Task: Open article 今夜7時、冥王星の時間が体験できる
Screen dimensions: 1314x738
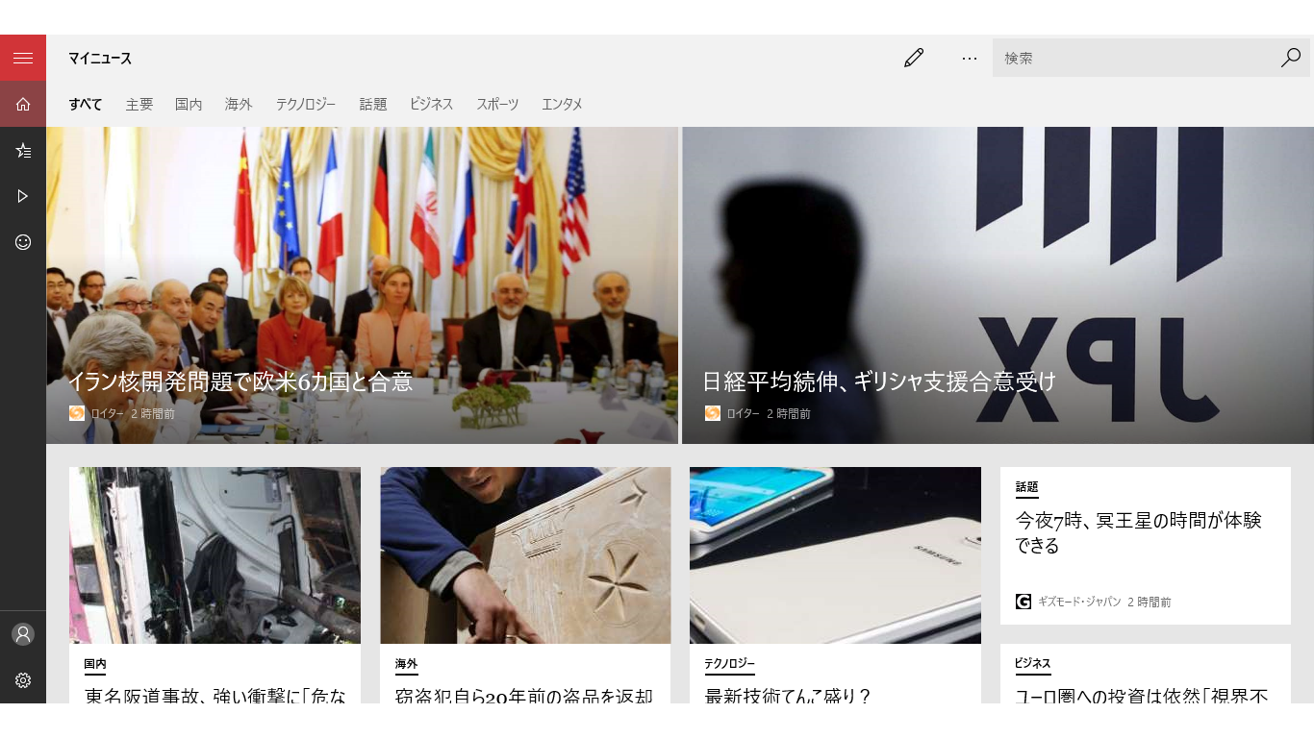Action: [1139, 532]
